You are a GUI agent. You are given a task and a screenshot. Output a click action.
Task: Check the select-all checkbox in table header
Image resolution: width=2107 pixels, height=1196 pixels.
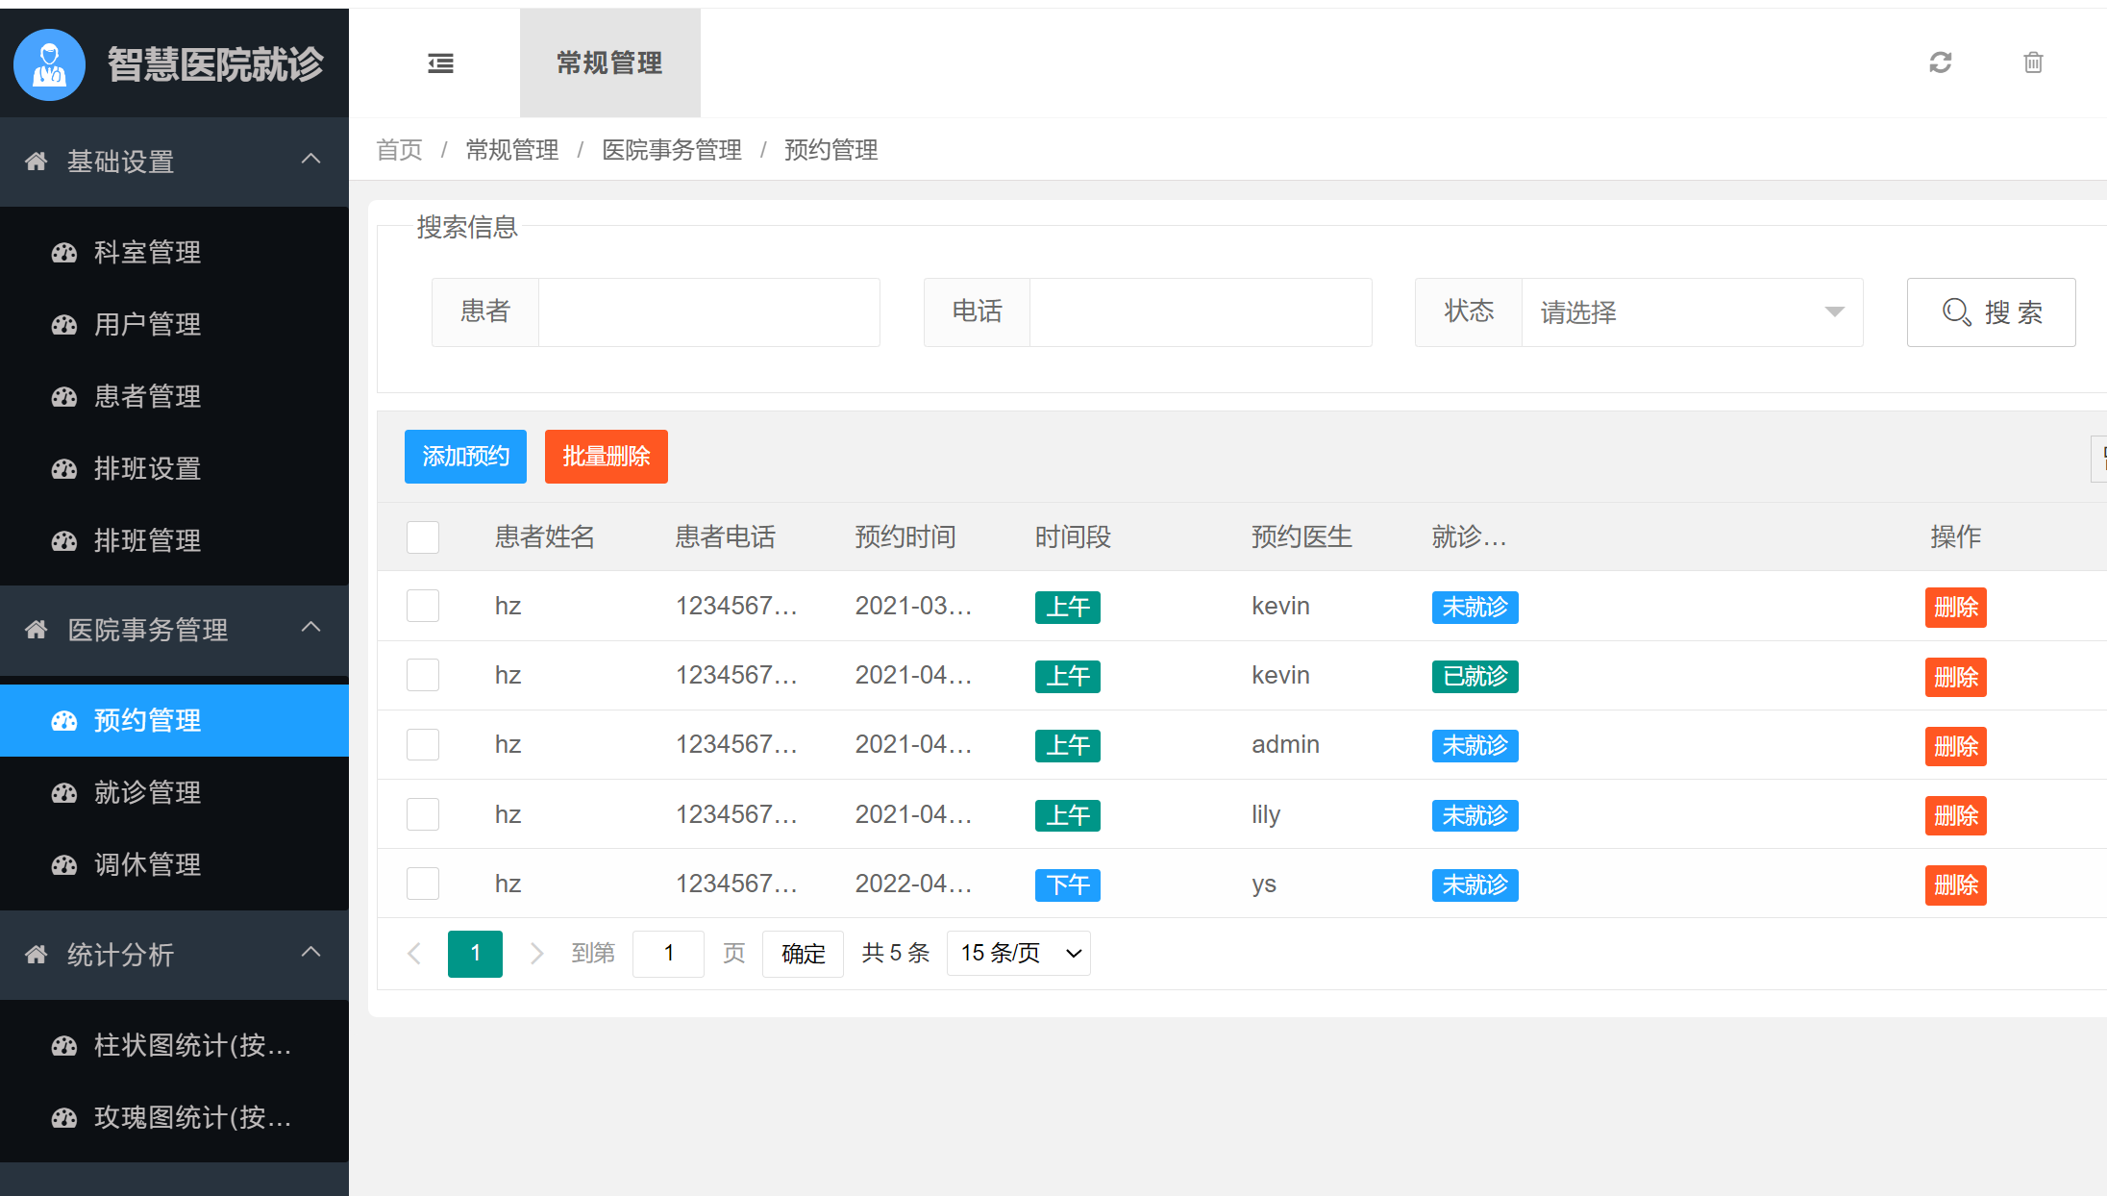click(422, 536)
